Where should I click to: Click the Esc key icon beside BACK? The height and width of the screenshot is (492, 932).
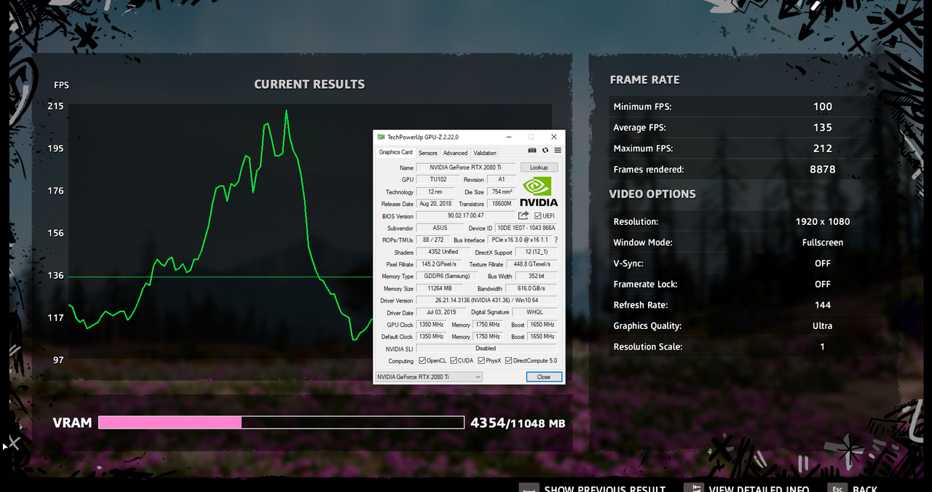[x=837, y=489]
